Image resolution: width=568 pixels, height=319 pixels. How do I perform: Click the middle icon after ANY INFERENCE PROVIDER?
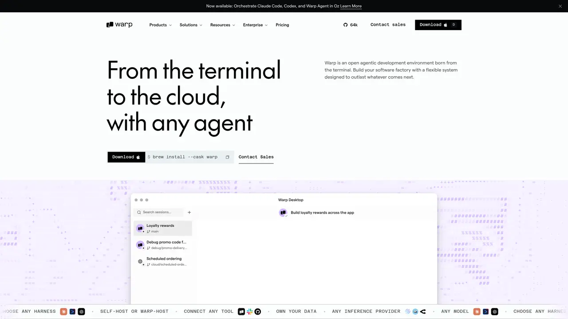[415, 311]
